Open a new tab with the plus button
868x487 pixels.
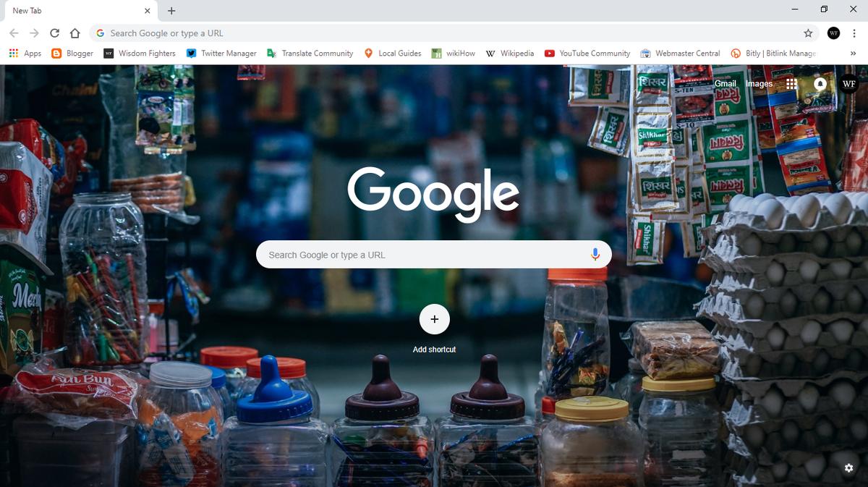tap(171, 11)
